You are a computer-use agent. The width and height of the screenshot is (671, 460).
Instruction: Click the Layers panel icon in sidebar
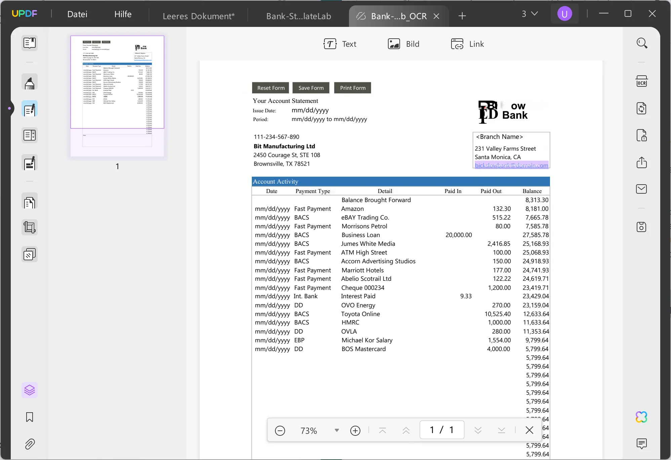tap(29, 391)
